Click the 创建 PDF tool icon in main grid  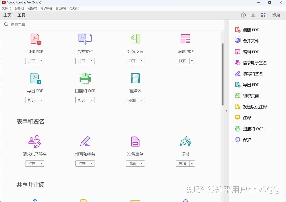coord(36,39)
